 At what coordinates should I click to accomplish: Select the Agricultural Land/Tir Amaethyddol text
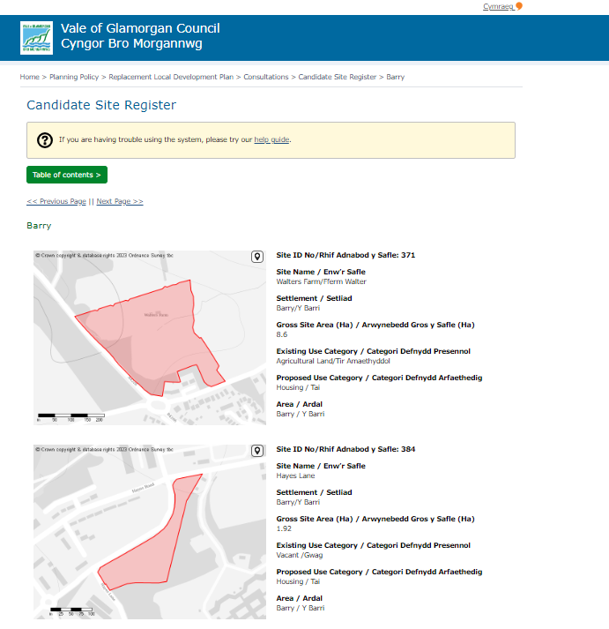[333, 361]
